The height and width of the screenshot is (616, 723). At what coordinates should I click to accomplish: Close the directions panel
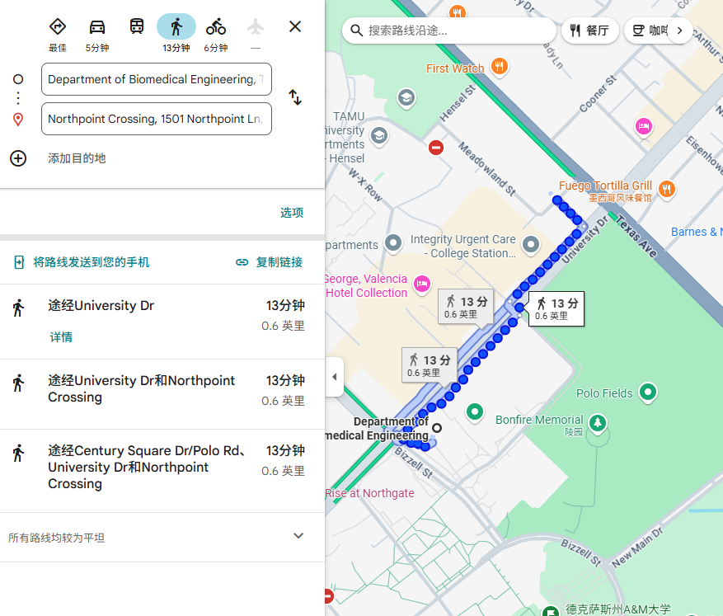(x=295, y=26)
